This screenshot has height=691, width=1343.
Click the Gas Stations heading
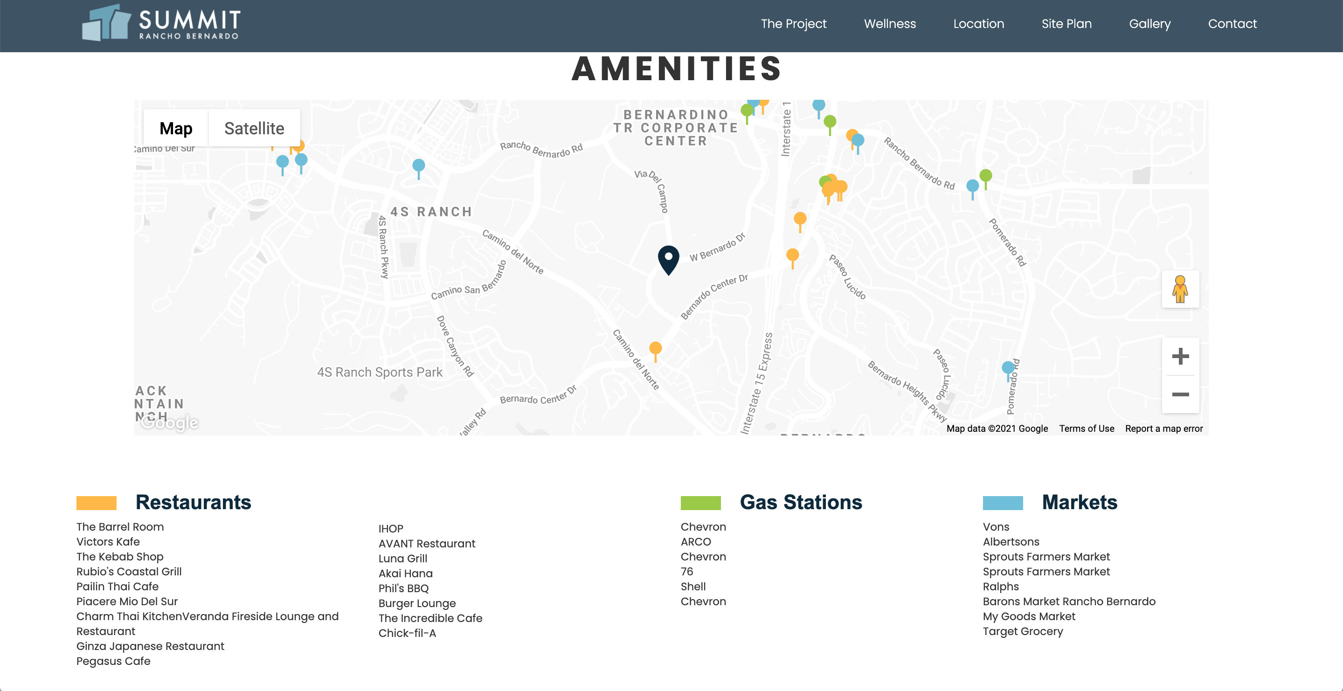tap(801, 502)
